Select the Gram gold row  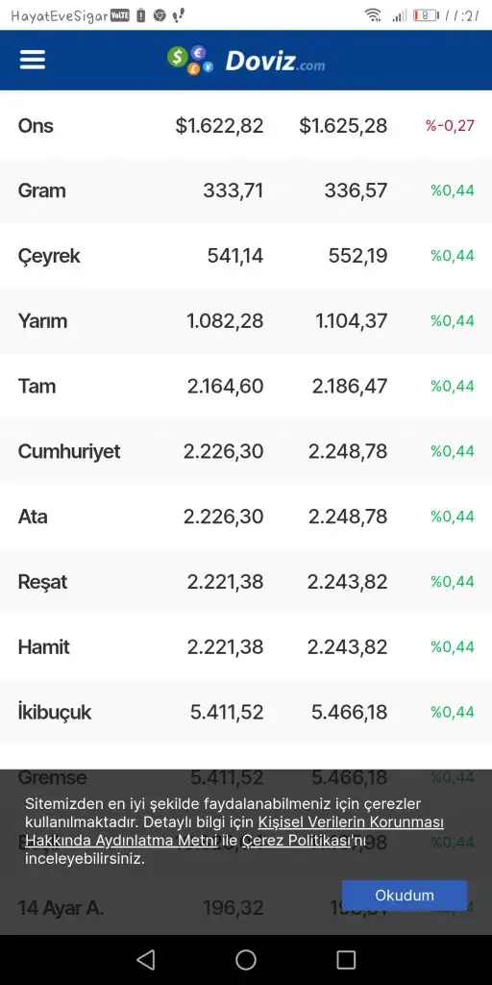[x=246, y=190]
